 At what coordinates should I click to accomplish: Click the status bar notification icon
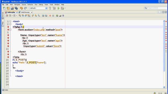(x=155, y=93)
